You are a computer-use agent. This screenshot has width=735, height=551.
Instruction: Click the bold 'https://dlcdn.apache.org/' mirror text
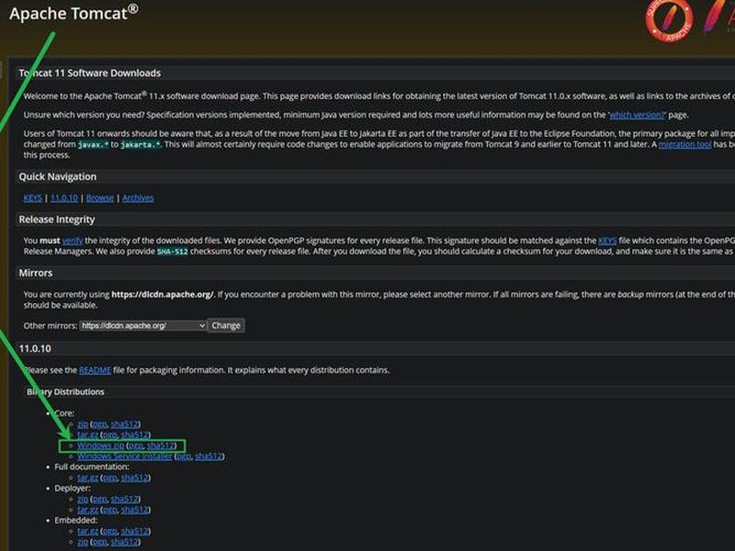tap(163, 295)
